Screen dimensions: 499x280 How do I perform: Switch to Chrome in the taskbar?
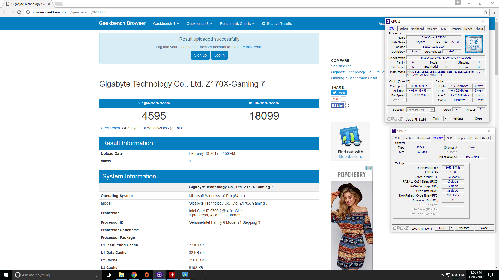[134, 275]
